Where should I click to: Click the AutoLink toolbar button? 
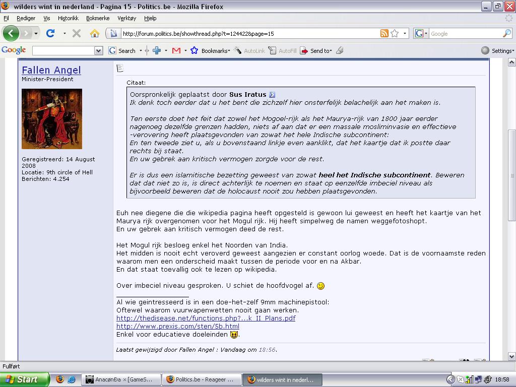point(249,51)
